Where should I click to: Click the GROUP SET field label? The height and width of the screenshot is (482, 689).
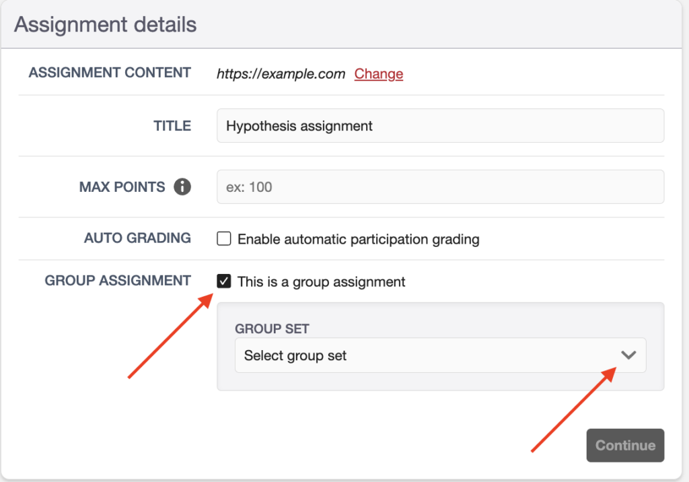[x=272, y=329]
